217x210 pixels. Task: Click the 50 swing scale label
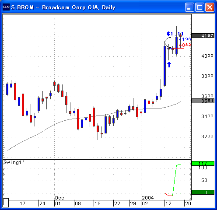coord(204,180)
